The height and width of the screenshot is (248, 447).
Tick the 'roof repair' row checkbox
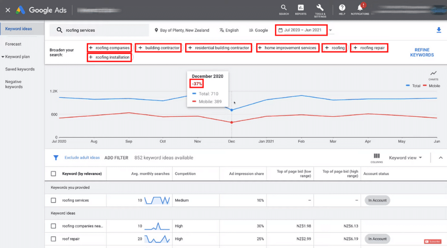pyautogui.click(x=53, y=239)
